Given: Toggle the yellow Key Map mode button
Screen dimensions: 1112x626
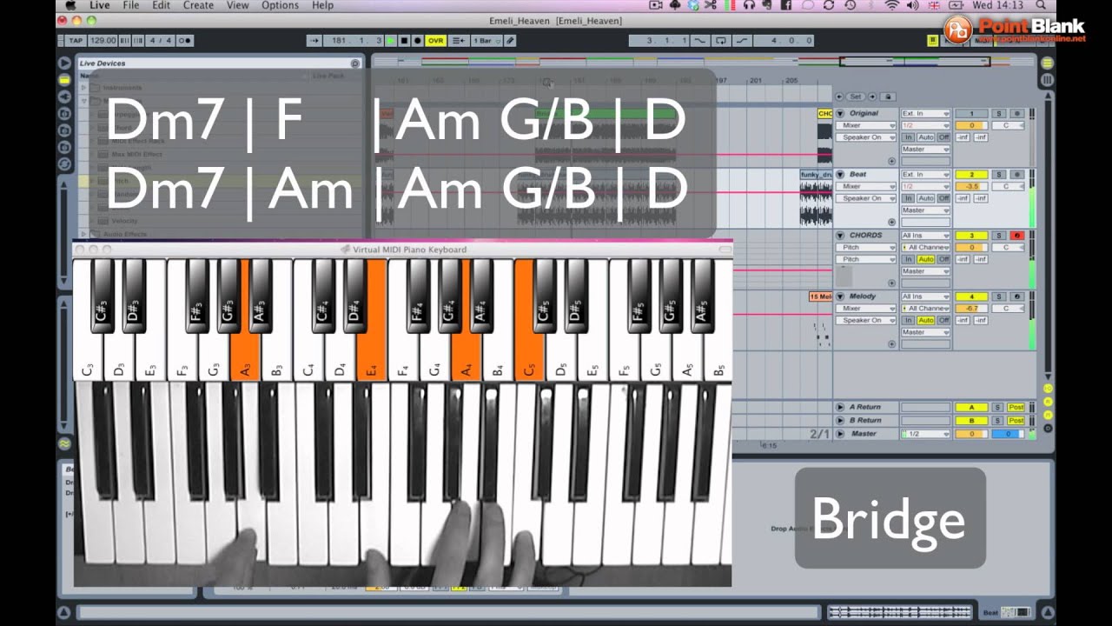Looking at the screenshot, I should click(932, 40).
